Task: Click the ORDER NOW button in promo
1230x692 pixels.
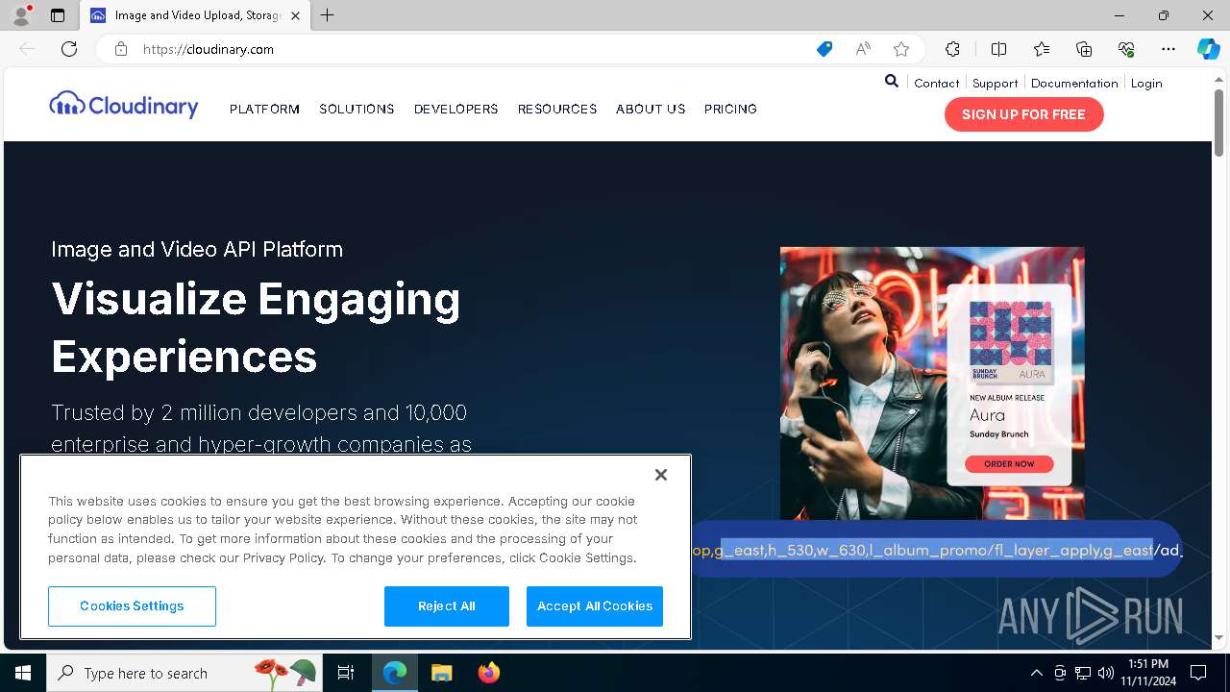Action: pos(1008,464)
